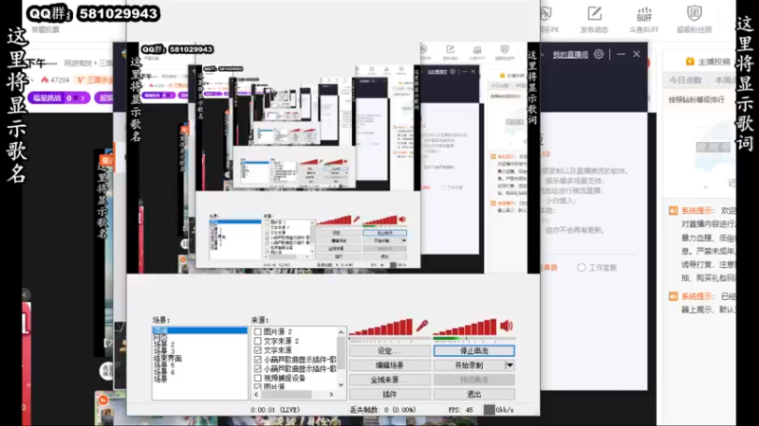Open the 我的直播间 link
Viewport: 759px width, 426px height.
(x=570, y=55)
